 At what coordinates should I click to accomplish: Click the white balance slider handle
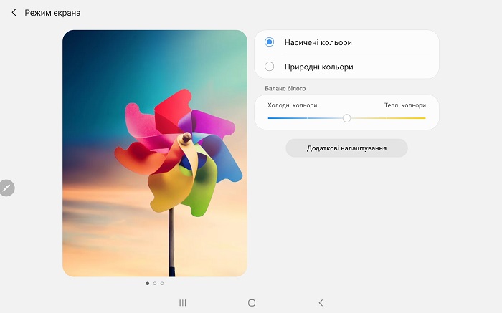click(346, 118)
